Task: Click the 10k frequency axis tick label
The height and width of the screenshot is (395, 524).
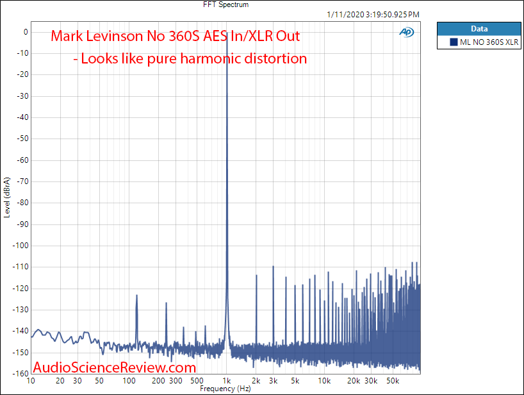Action: point(324,381)
